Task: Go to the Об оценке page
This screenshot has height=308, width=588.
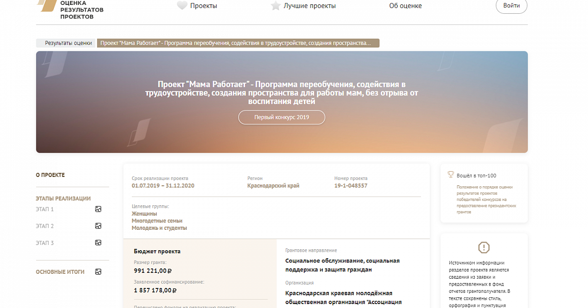Action: (x=405, y=6)
